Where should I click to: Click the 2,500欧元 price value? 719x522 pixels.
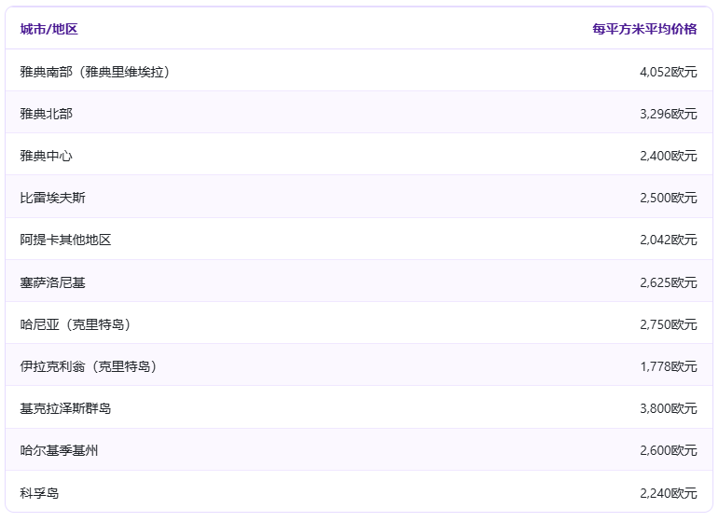tap(668, 198)
